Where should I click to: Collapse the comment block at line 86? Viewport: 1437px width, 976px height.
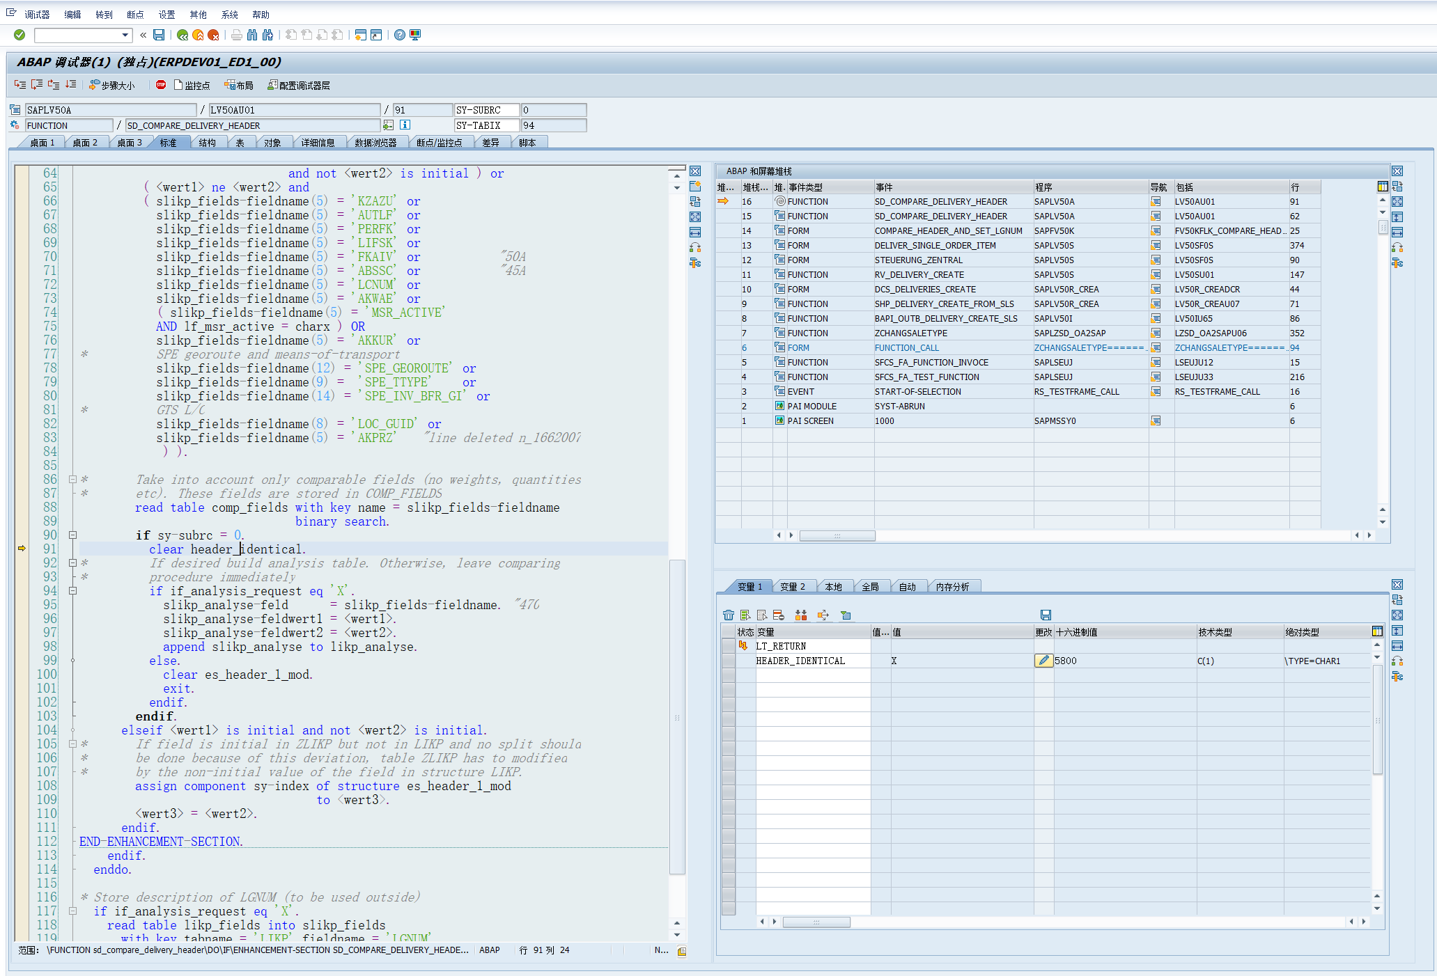(x=72, y=480)
